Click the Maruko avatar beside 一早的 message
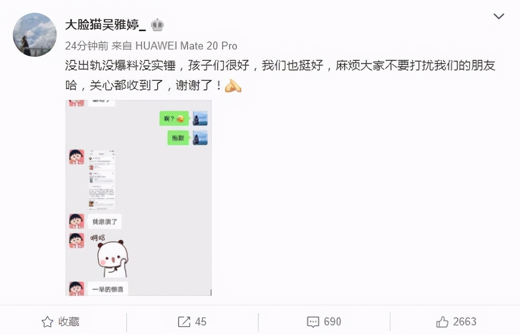 point(76,288)
